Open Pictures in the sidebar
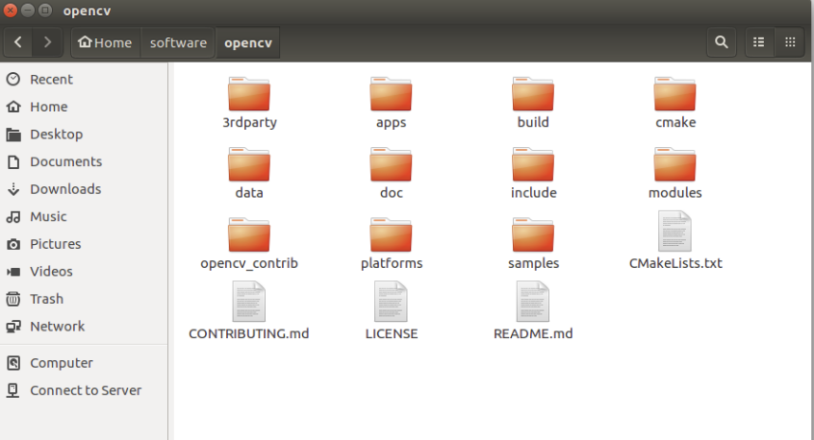The height and width of the screenshot is (440, 814). (84, 244)
